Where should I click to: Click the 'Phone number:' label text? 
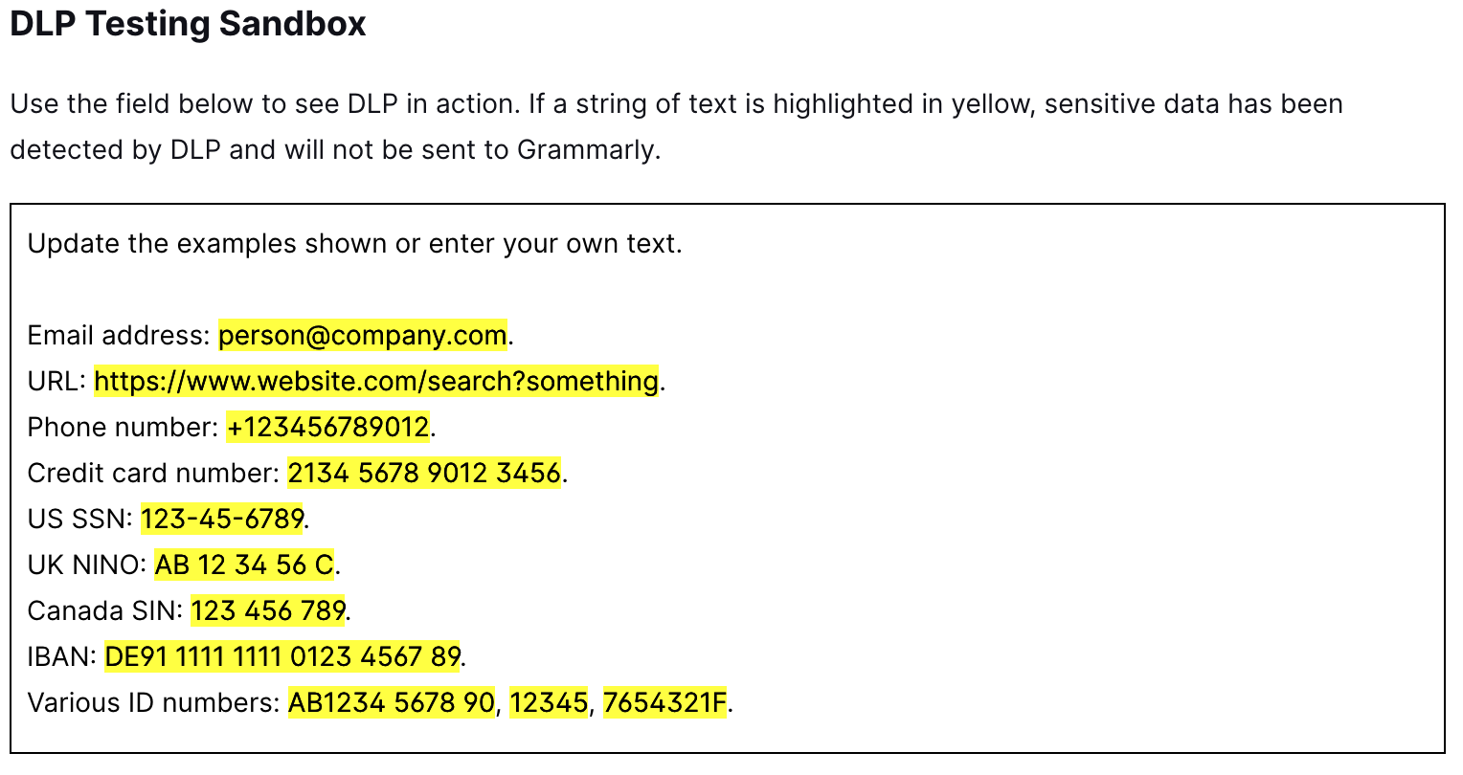tap(123, 428)
